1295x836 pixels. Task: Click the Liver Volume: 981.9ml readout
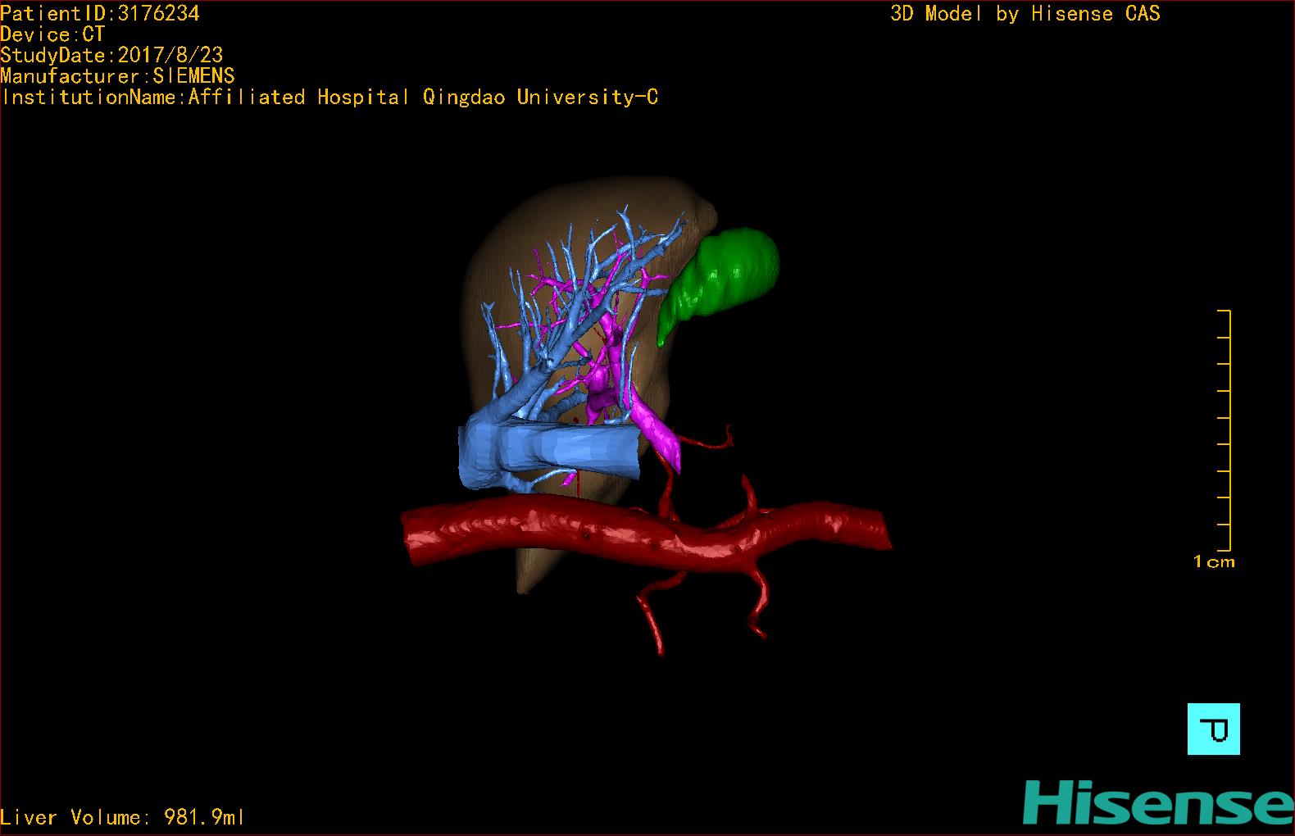pyautogui.click(x=122, y=817)
